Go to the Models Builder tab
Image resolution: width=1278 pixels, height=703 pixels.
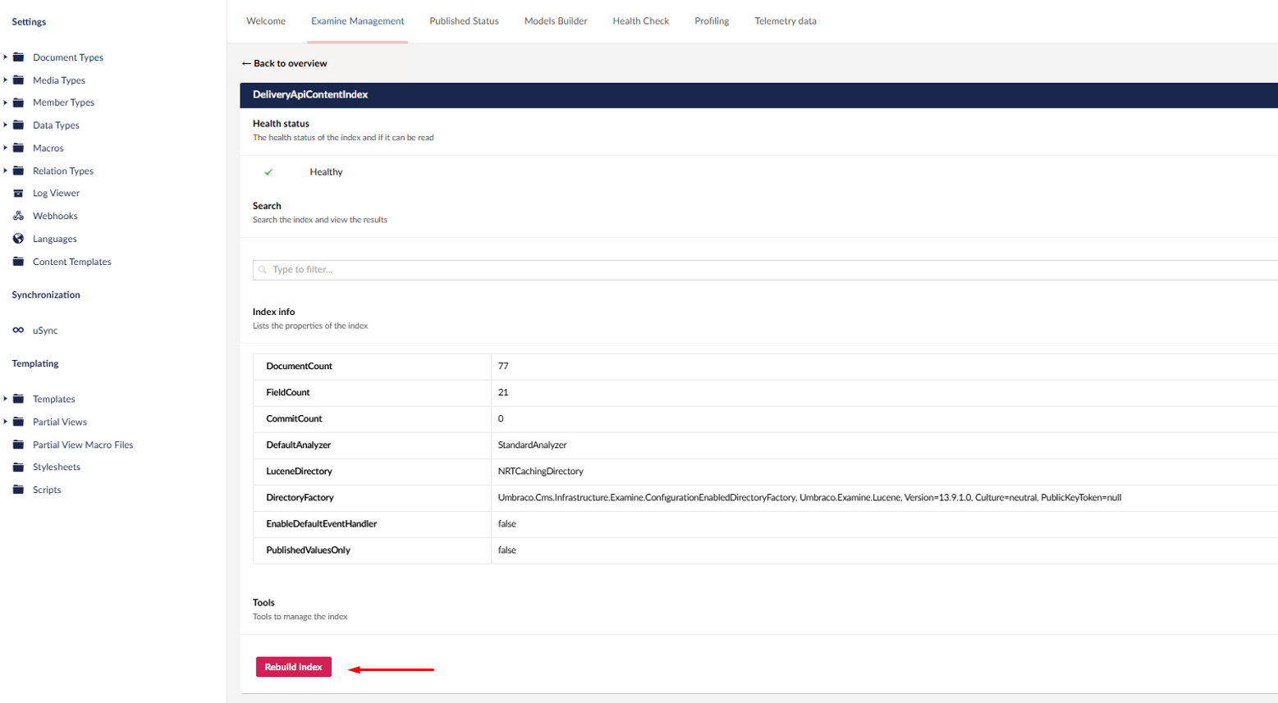(555, 21)
